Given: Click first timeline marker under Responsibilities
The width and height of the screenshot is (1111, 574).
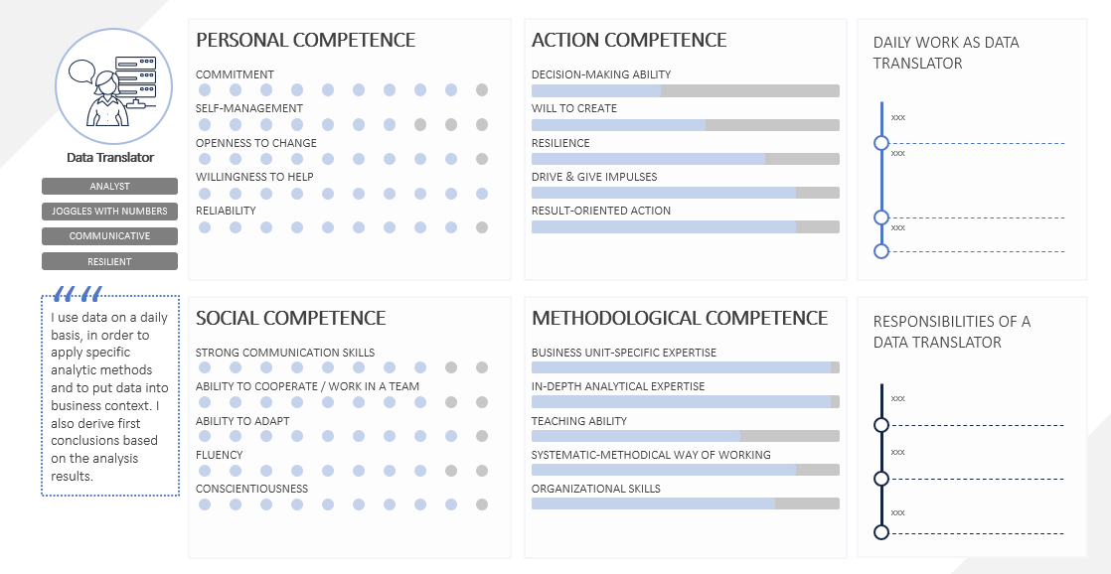Looking at the screenshot, I should pos(881,425).
